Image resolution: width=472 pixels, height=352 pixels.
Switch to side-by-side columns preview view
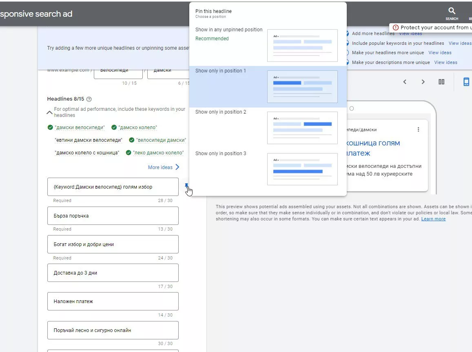(x=441, y=82)
